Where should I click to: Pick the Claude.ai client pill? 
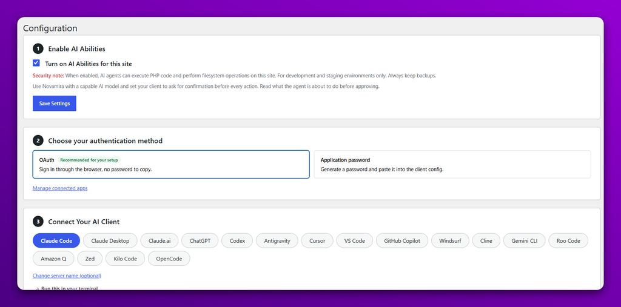159,240
